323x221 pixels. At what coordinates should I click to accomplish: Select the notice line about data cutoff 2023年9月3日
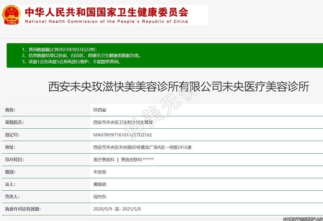[63, 49]
